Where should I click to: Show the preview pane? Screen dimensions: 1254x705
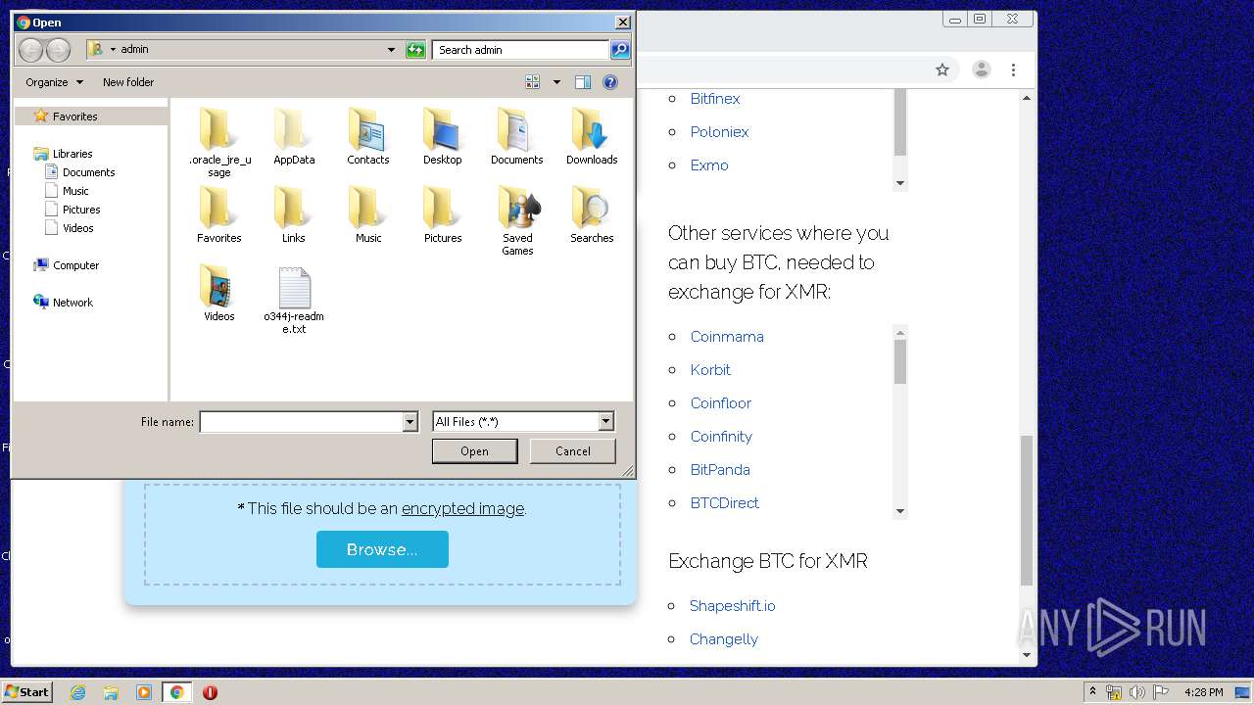pyautogui.click(x=583, y=82)
